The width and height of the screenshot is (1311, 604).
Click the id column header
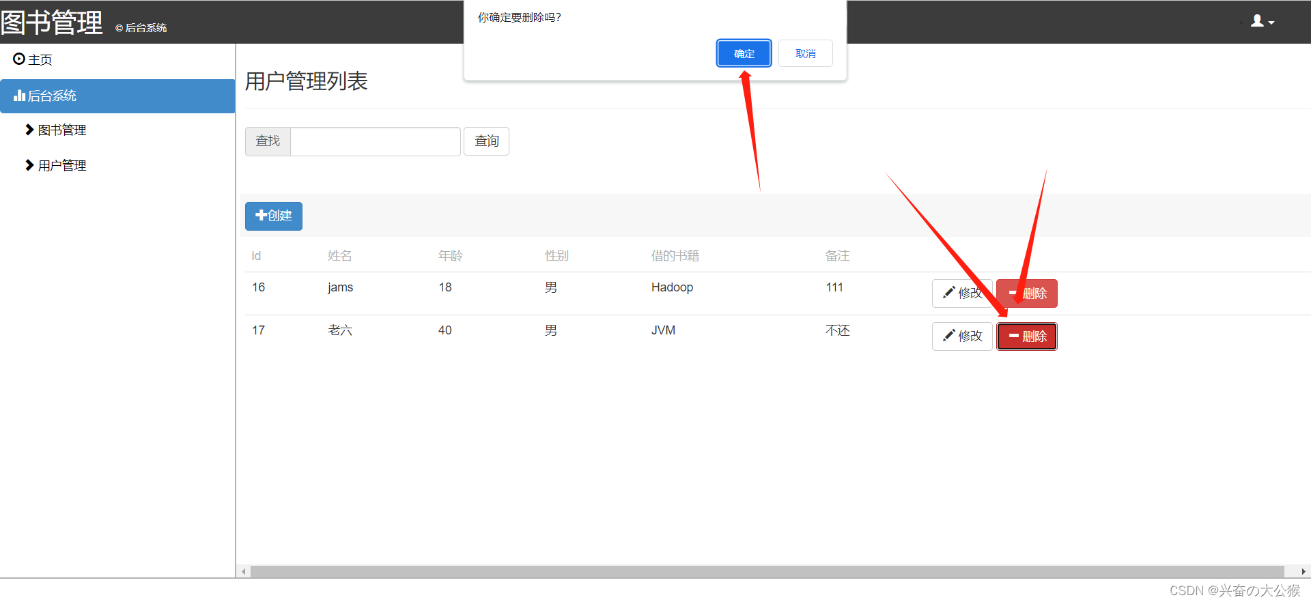coord(256,256)
